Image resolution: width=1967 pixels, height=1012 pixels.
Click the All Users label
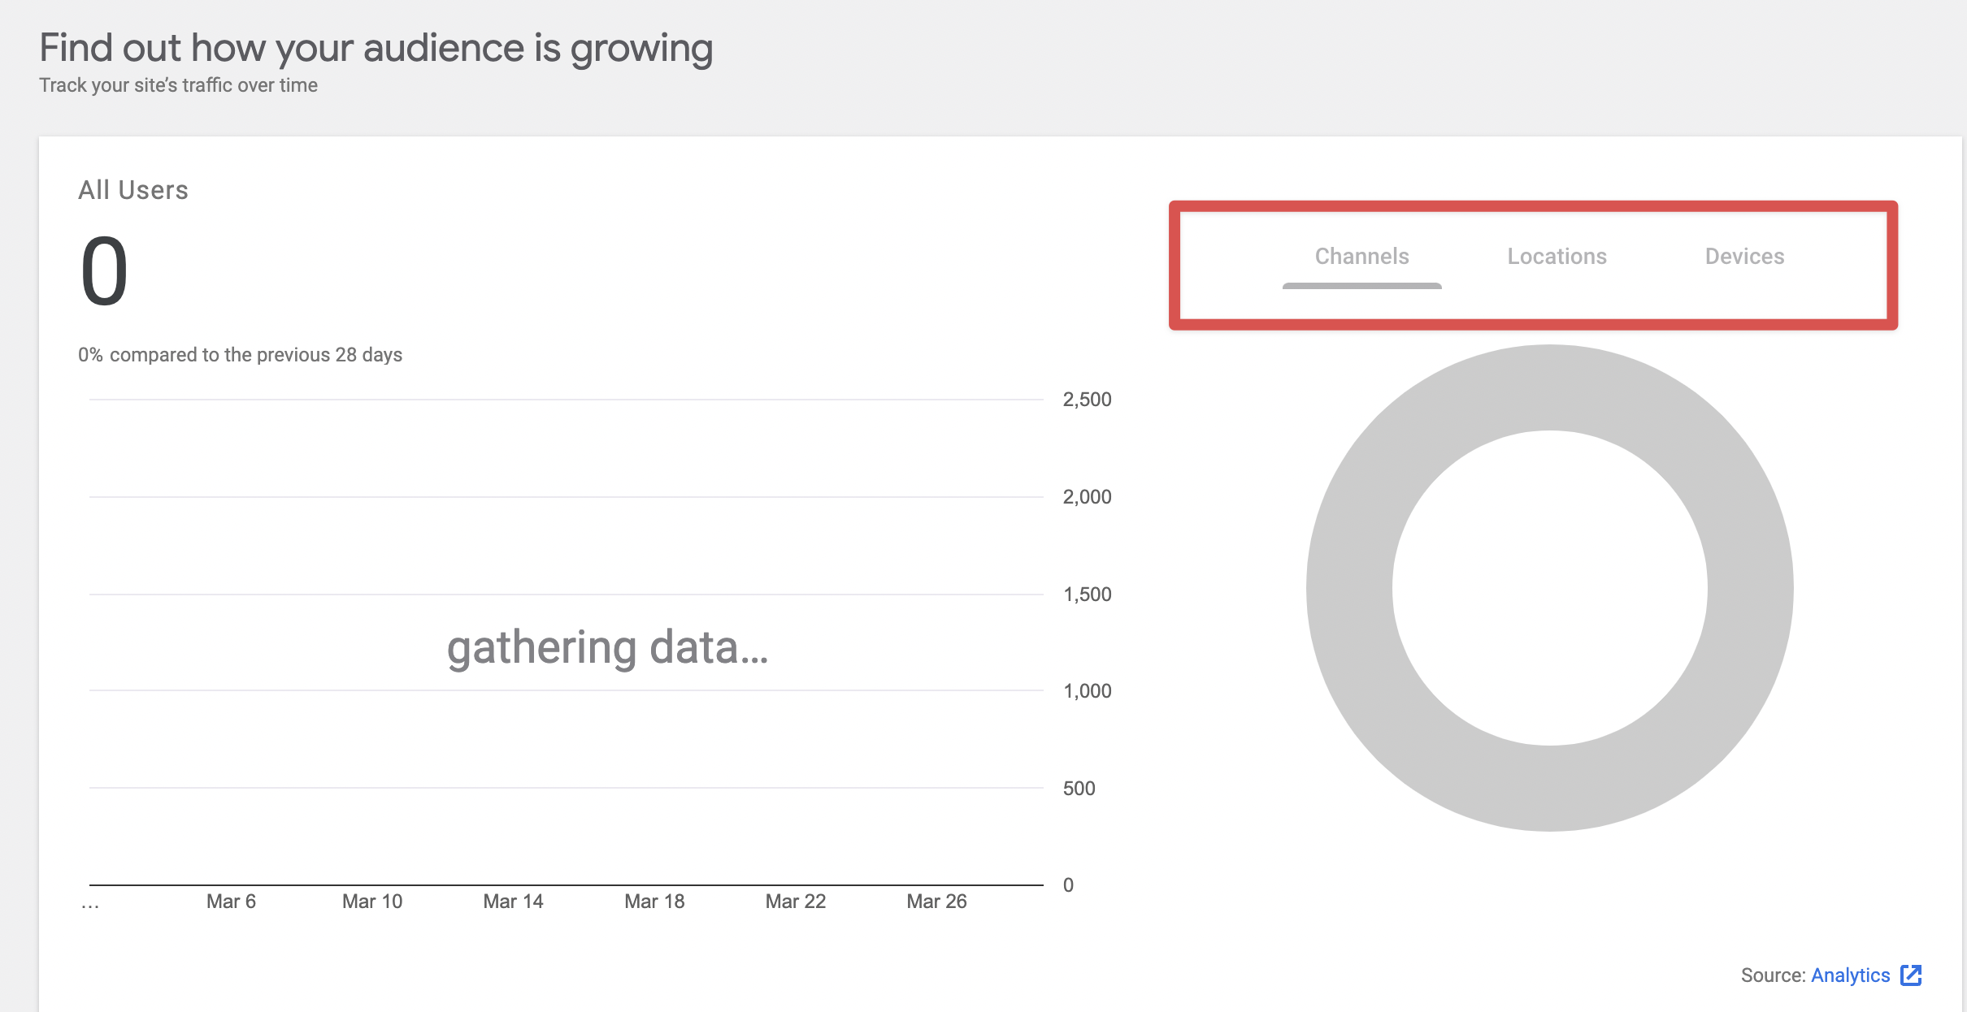133,190
